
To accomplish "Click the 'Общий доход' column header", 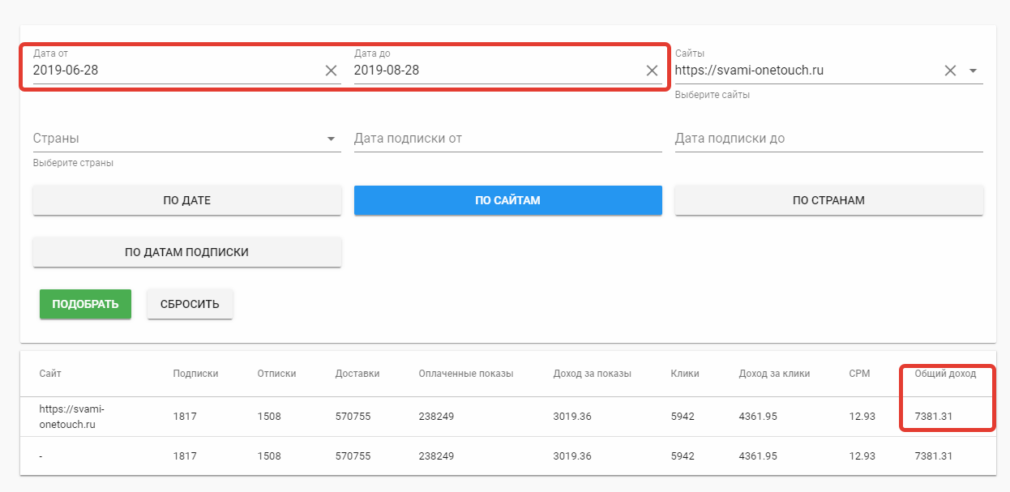I will pos(945,374).
